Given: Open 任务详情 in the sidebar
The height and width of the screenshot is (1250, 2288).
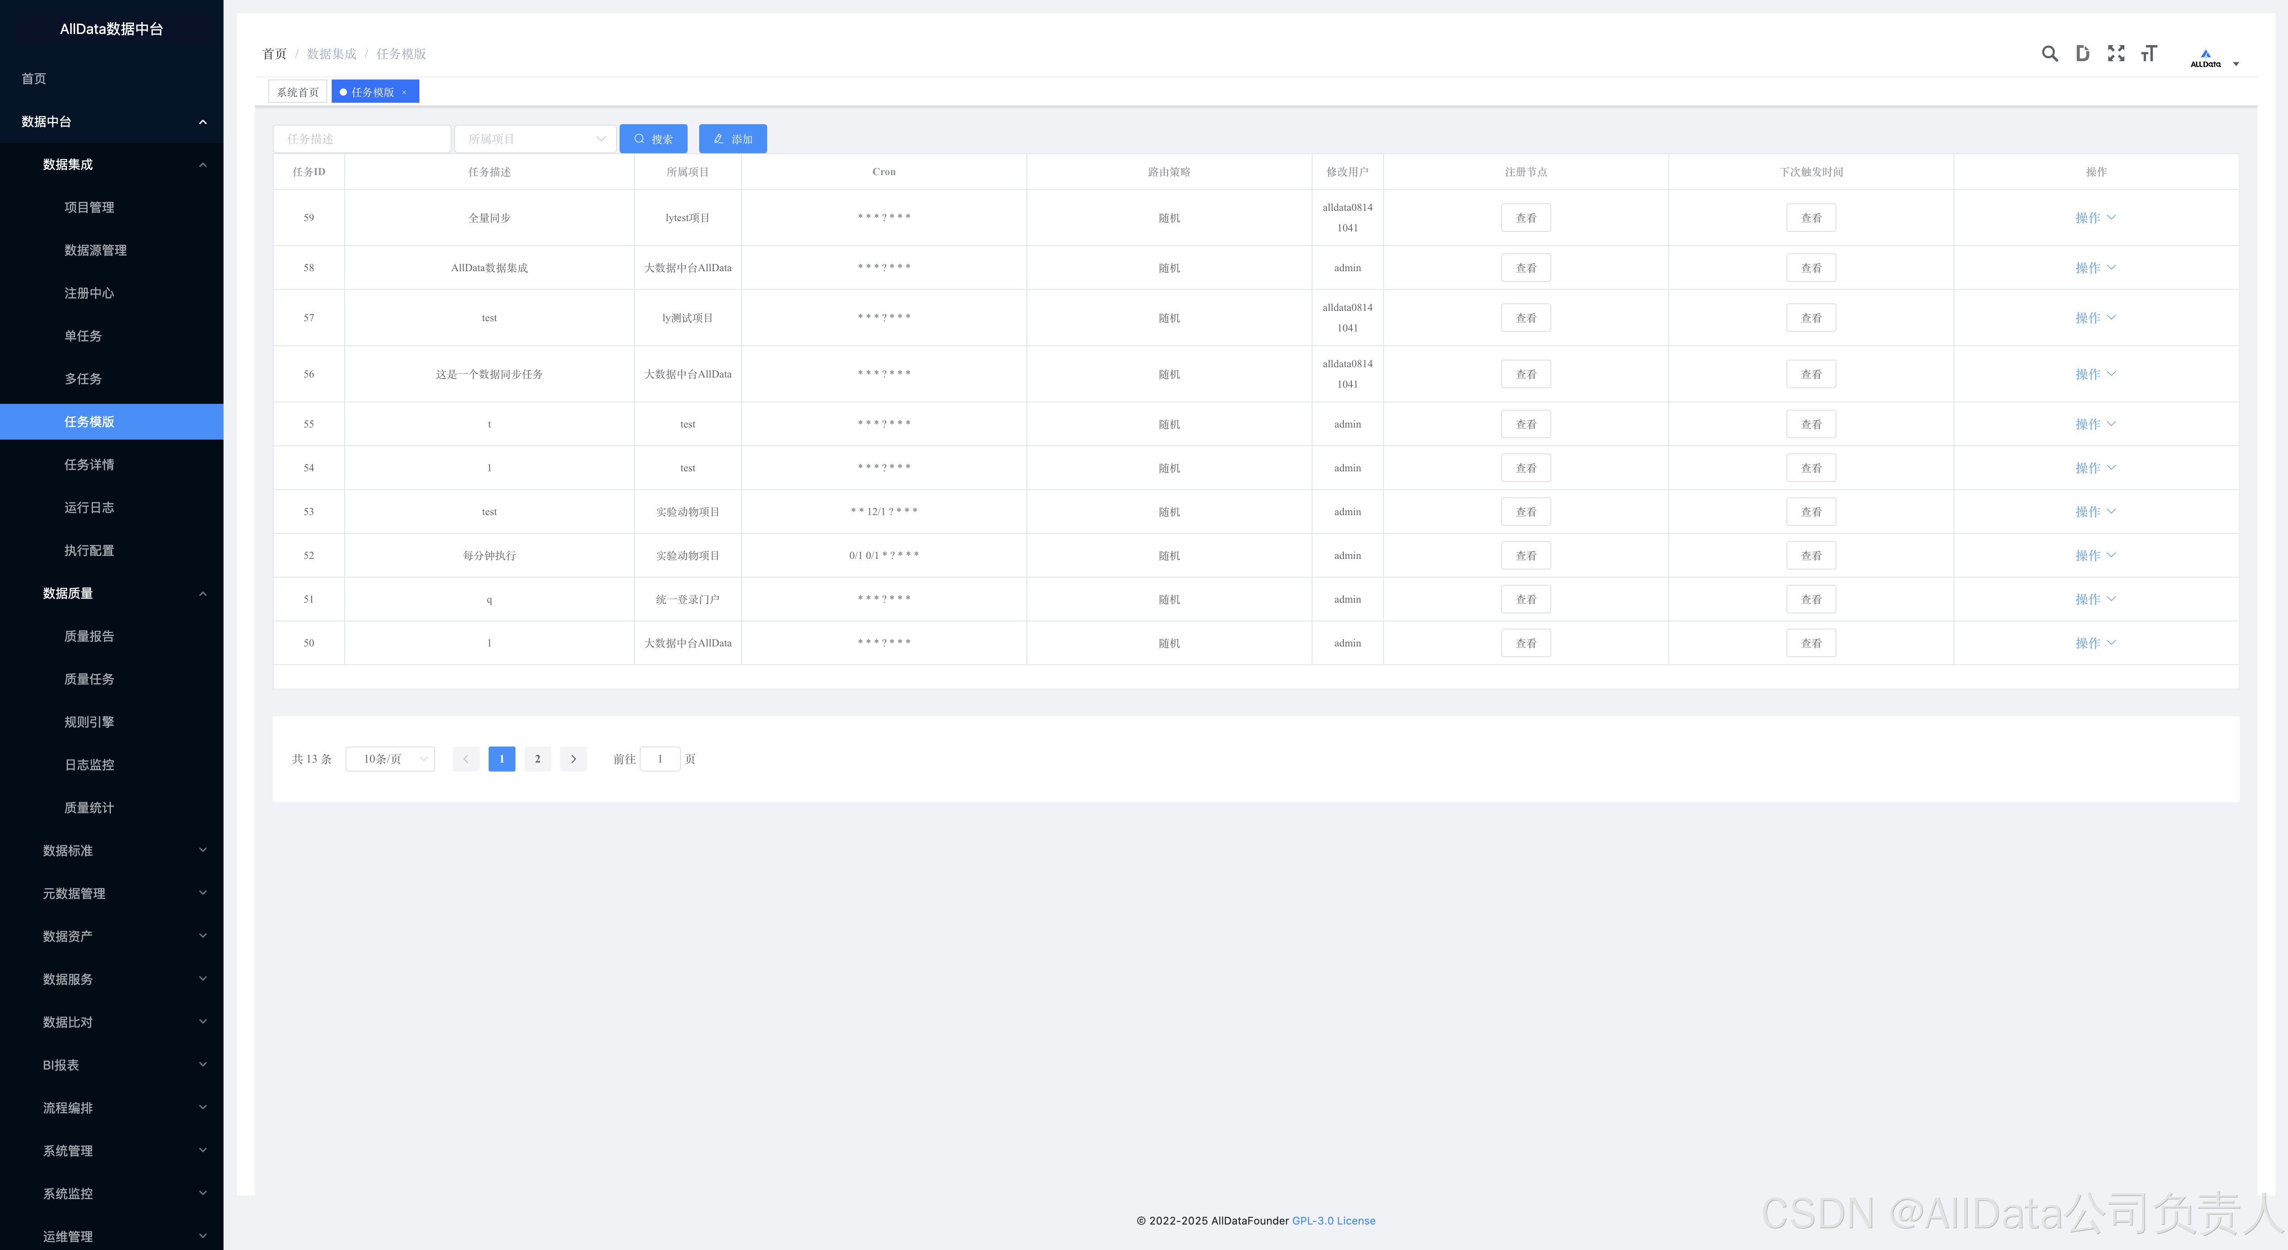Looking at the screenshot, I should [89, 464].
